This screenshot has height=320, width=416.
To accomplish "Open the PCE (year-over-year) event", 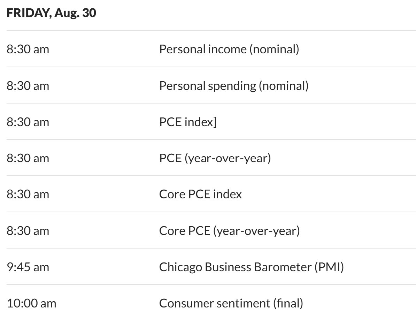I will pos(215,158).
